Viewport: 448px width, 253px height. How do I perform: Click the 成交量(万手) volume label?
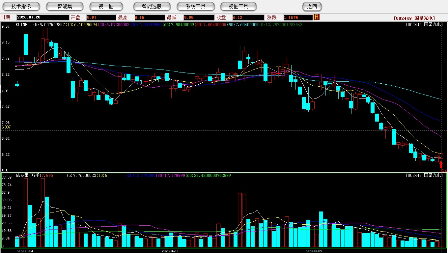click(x=29, y=176)
